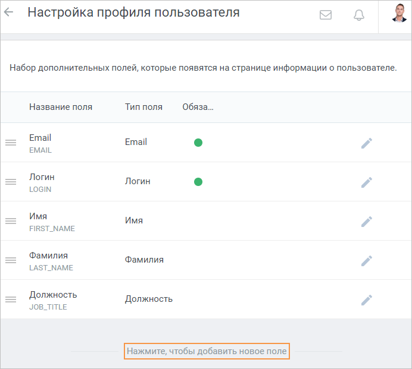
Task: Click the drag handle of Должность row
Action: click(x=11, y=299)
